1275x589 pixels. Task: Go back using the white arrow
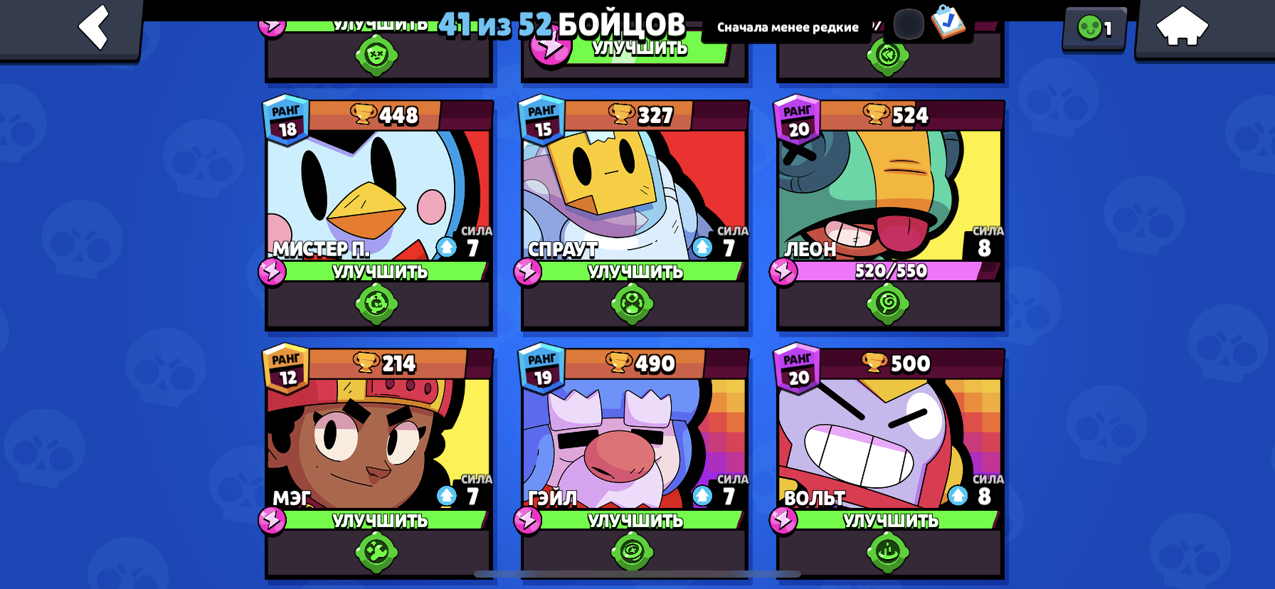94,28
